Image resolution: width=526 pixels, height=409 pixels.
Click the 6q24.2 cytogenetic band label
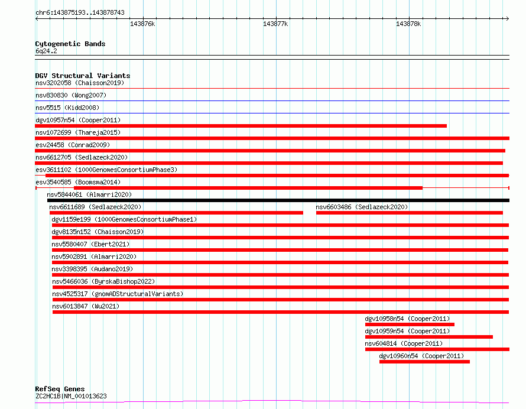[46, 51]
